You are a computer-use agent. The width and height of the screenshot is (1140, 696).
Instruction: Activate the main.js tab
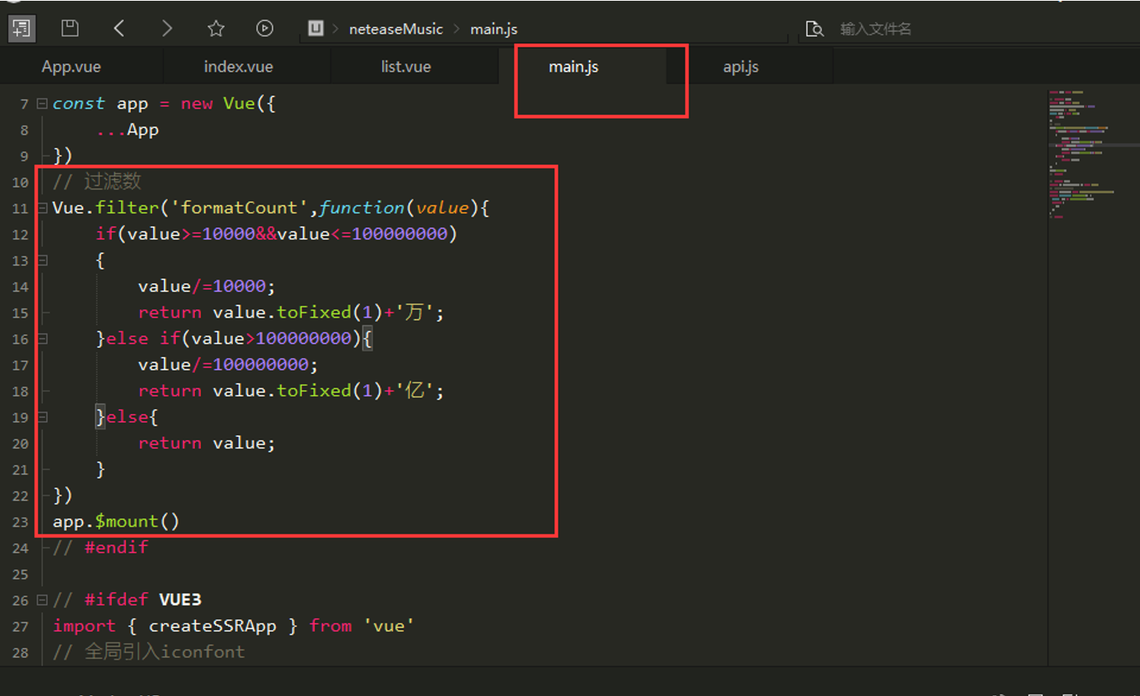[x=573, y=67]
